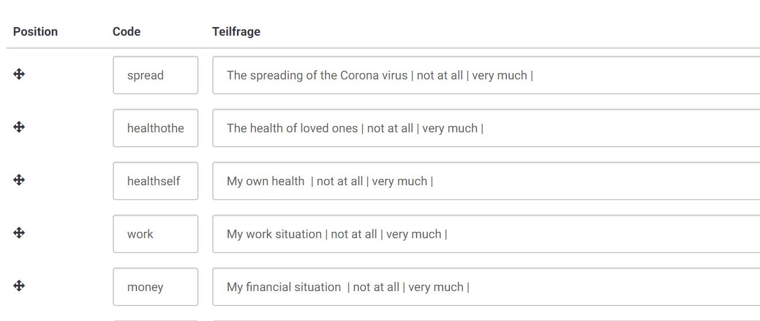Edit the 'spread' code field
The width and height of the screenshot is (760, 321).
click(155, 75)
